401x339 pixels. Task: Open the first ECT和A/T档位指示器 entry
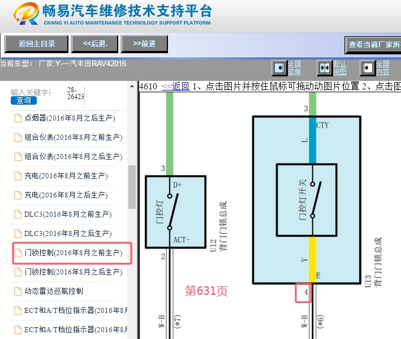tap(76, 310)
